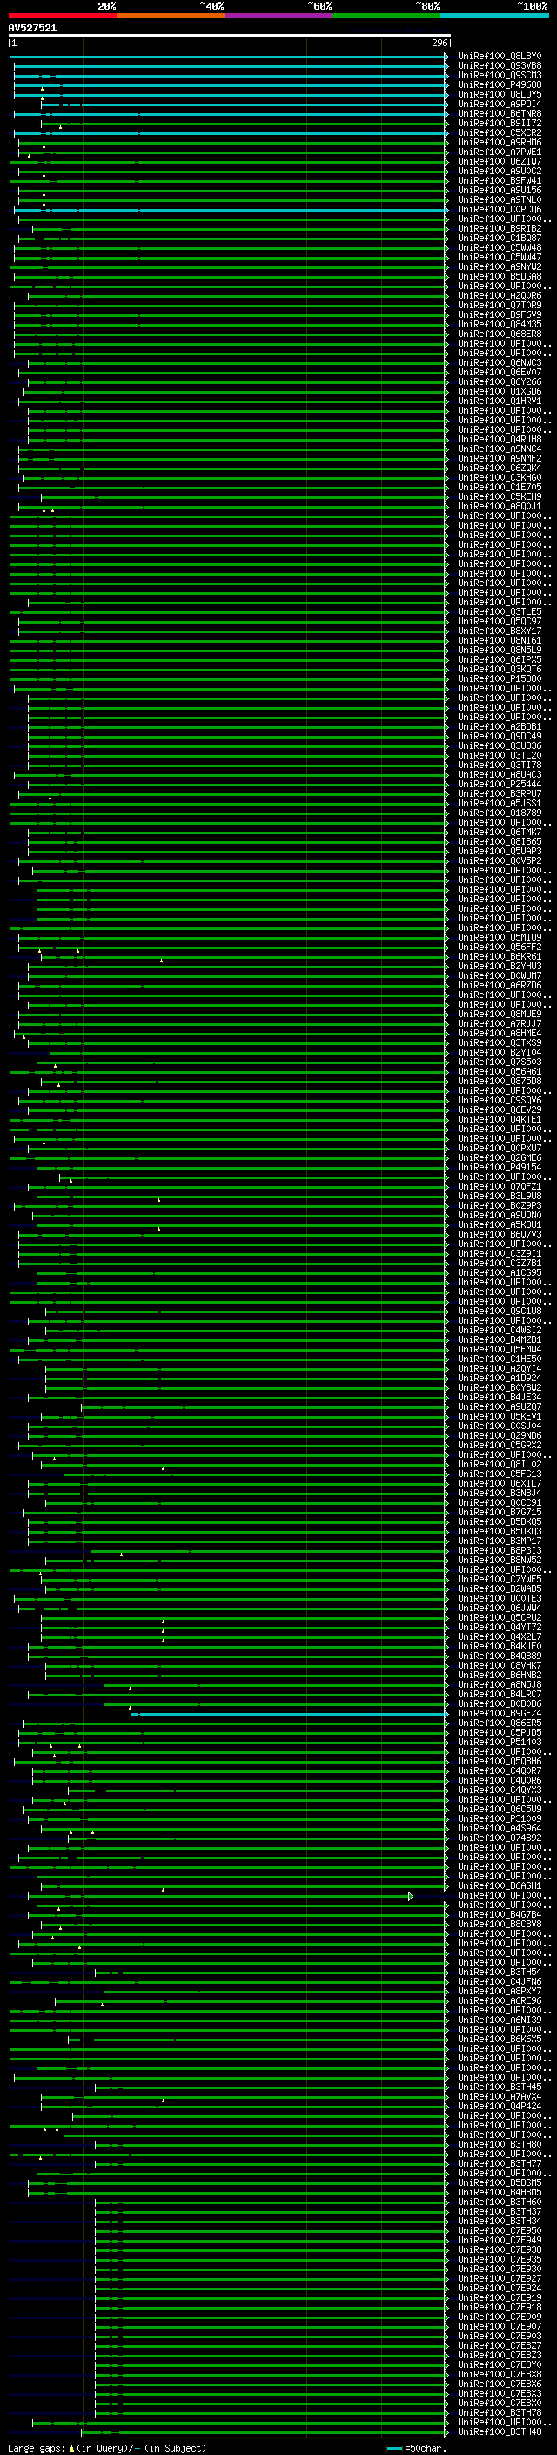Select the UniRef100_B5DSM5 entry
This screenshot has height=2455, width=557.
(499, 2182)
